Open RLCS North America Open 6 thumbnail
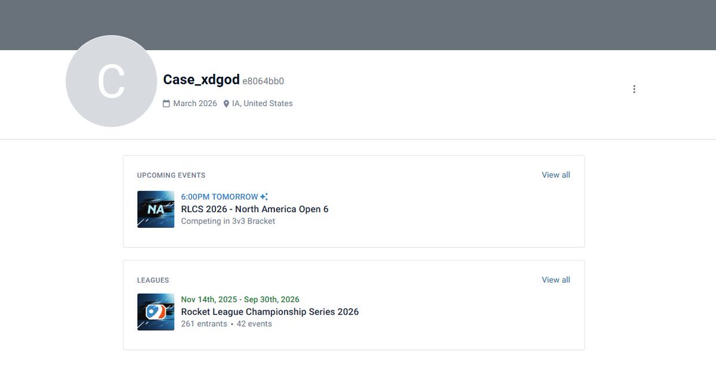Image resolution: width=716 pixels, height=372 pixels. [x=156, y=209]
